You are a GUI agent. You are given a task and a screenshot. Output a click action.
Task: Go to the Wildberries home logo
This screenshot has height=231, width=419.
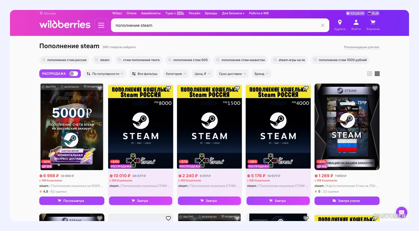click(x=65, y=25)
